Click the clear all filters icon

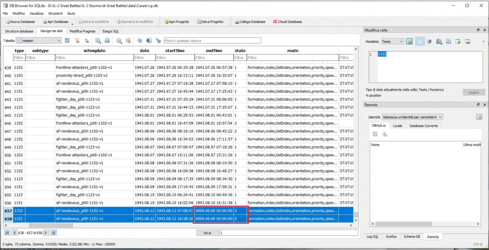[x=77, y=40]
